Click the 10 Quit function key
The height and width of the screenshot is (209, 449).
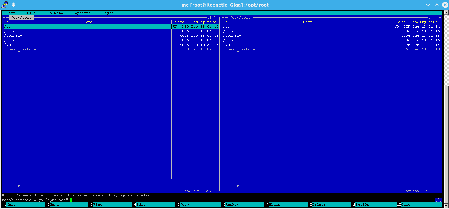click(x=419, y=204)
